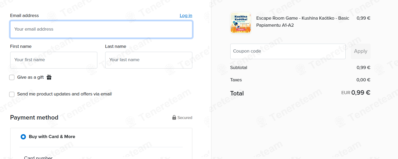Click the Payment method heading
Screen dimensions: 398x159
[x=34, y=117]
